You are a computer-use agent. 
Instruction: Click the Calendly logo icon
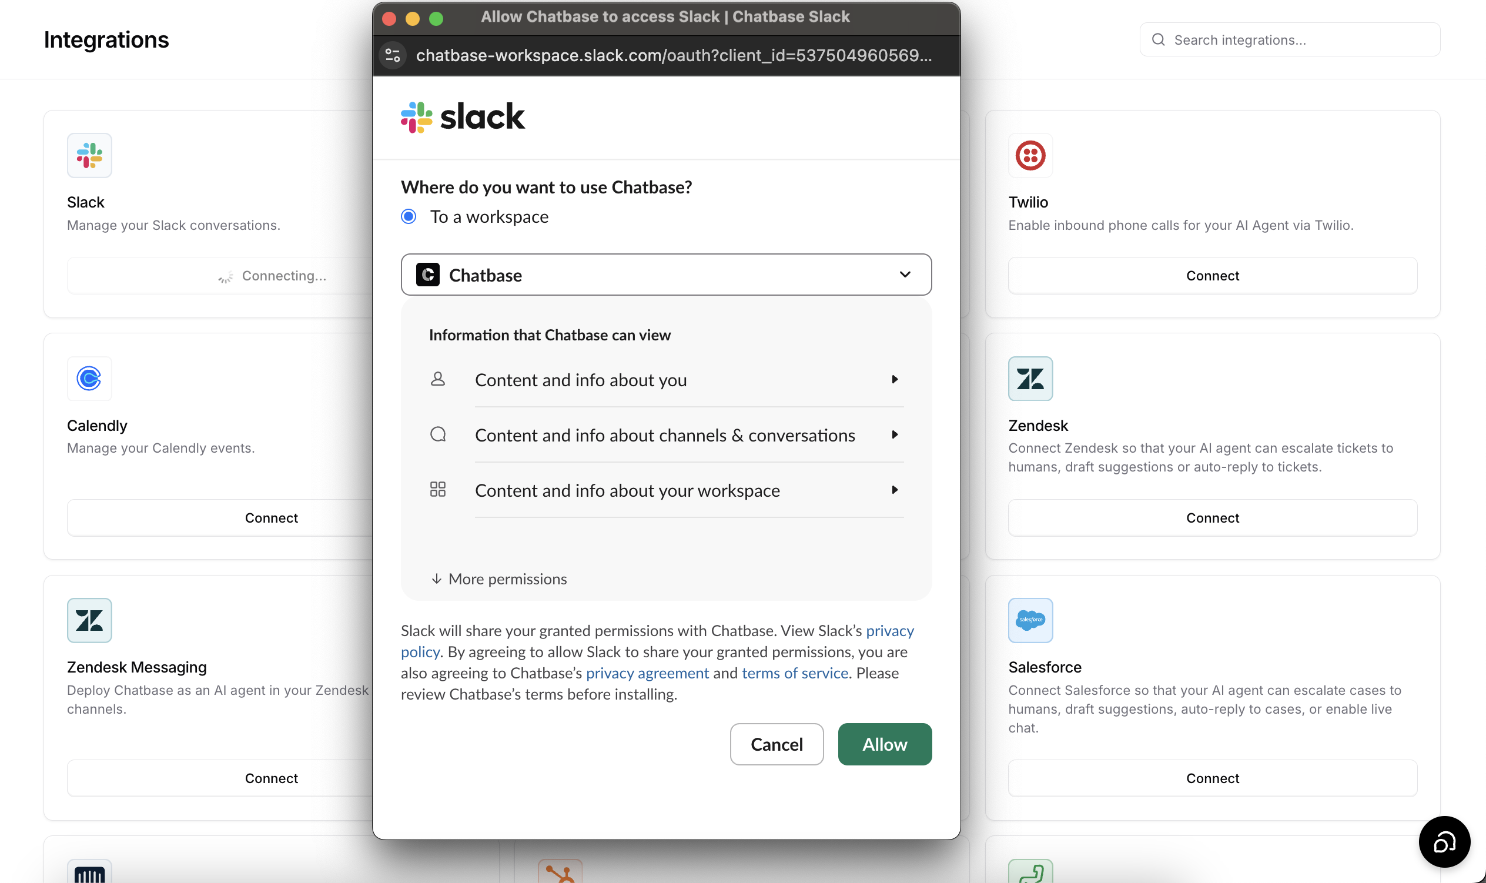89,379
